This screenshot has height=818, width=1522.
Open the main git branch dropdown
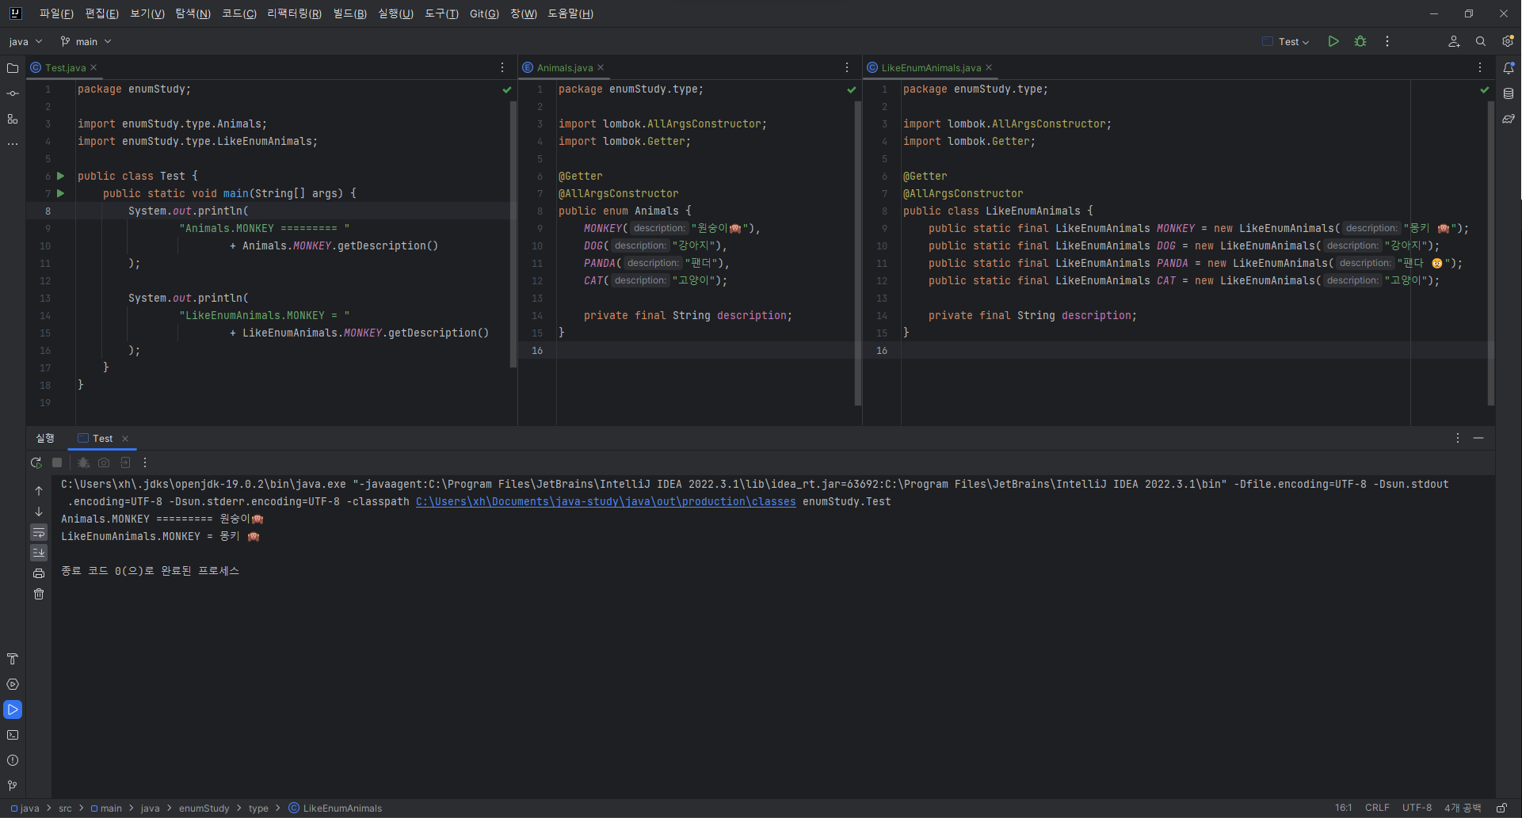[x=86, y=41]
